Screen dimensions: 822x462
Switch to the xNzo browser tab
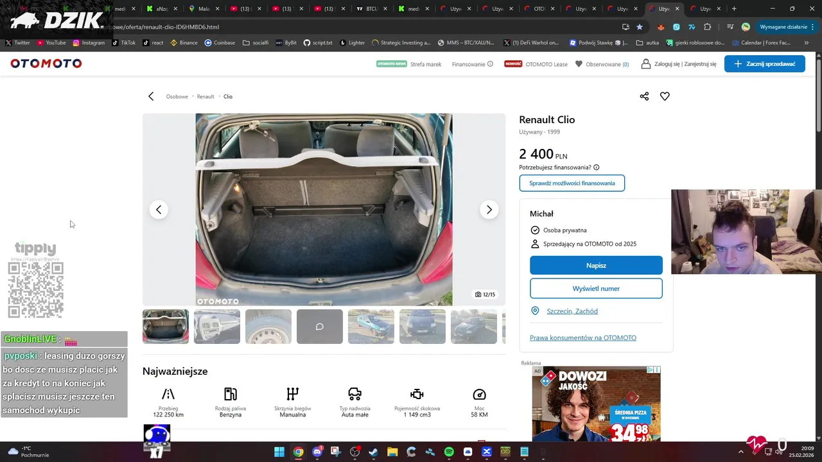[x=162, y=9]
